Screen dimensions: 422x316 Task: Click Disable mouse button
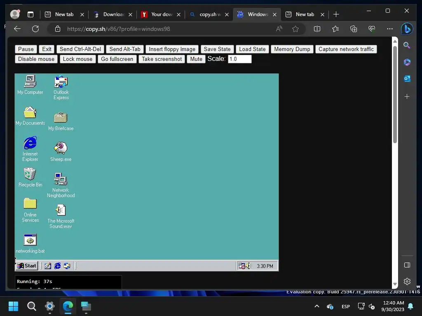pos(36,59)
